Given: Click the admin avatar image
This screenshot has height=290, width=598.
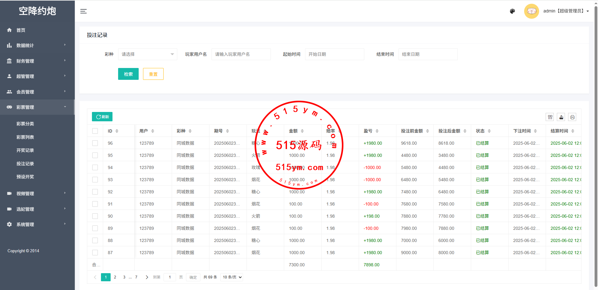Looking at the screenshot, I should pyautogui.click(x=531, y=11).
